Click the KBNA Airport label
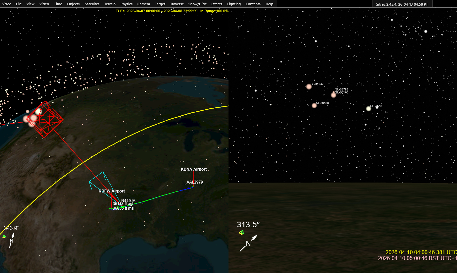Screen dimensions: 457x273 (x=193, y=169)
